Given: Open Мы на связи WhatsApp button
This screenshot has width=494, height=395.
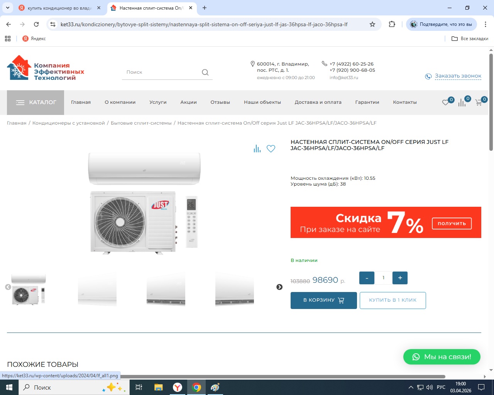Looking at the screenshot, I should 442,357.
